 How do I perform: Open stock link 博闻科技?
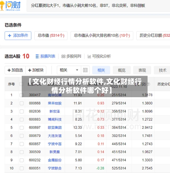[x=55, y=119]
